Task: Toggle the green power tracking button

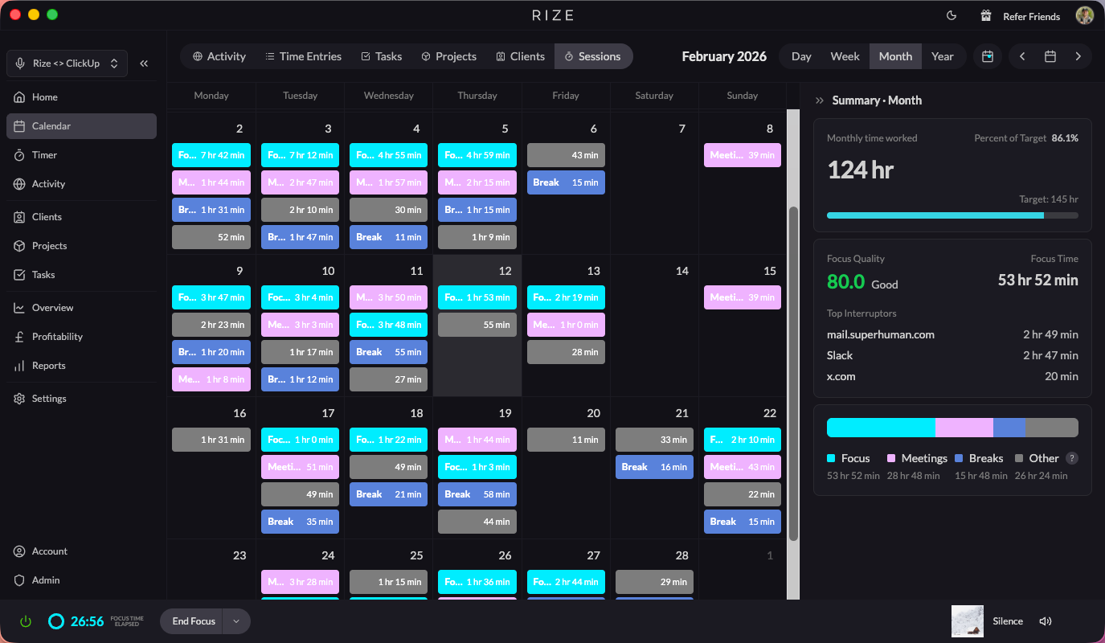Action: pos(26,621)
